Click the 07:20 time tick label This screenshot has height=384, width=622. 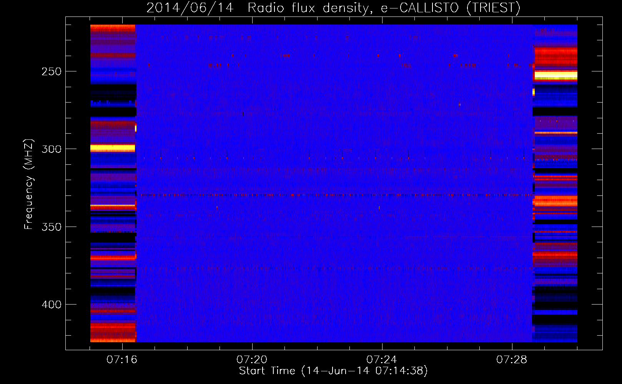point(252,359)
